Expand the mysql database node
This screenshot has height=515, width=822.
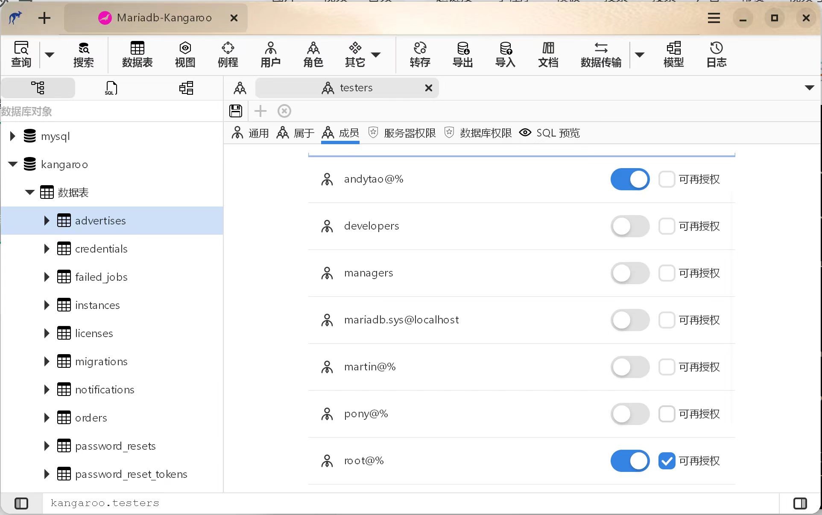point(12,136)
